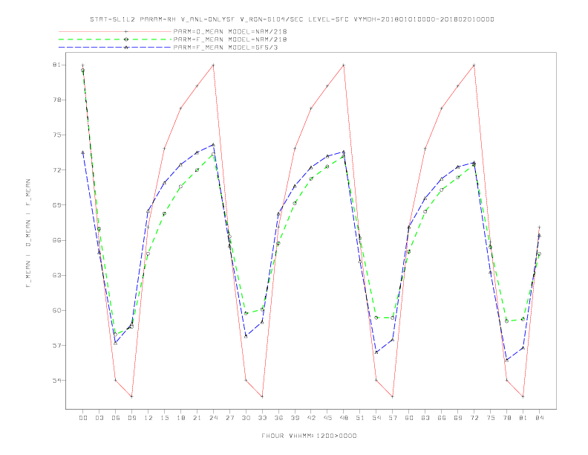Click the x-axis label FHOUR VHHMM
Screen dimensions: 588x455
click(x=309, y=436)
